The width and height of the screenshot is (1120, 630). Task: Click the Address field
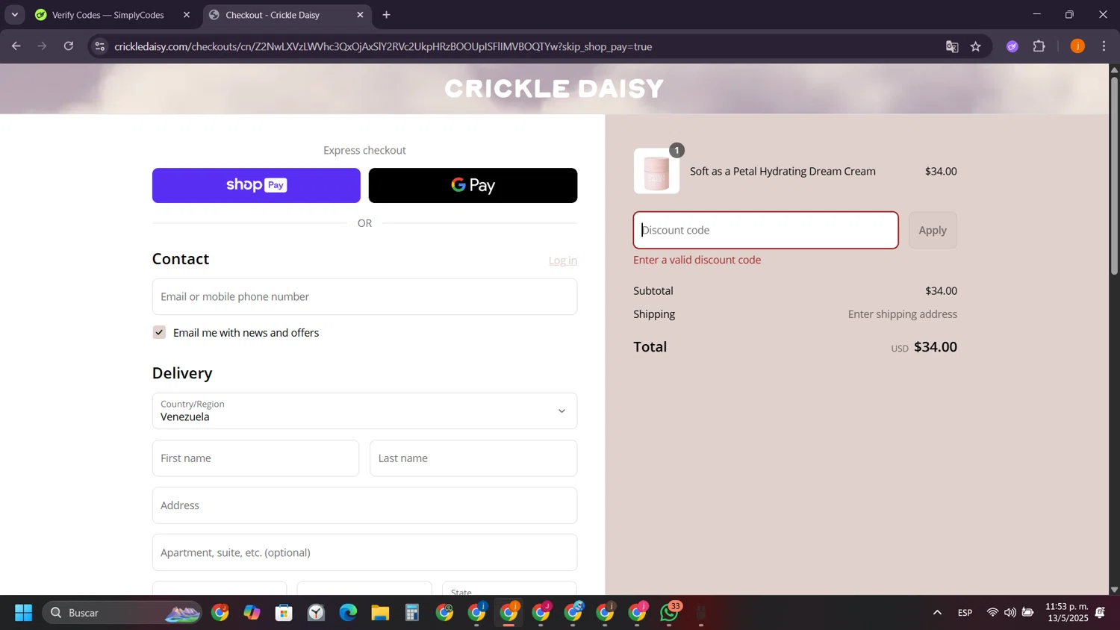[364, 505]
